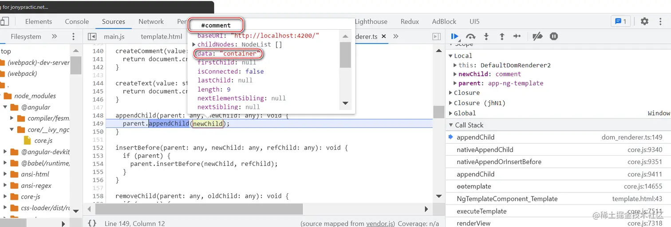Expand the Global scope
The width and height of the screenshot is (671, 227).
pos(450,113)
